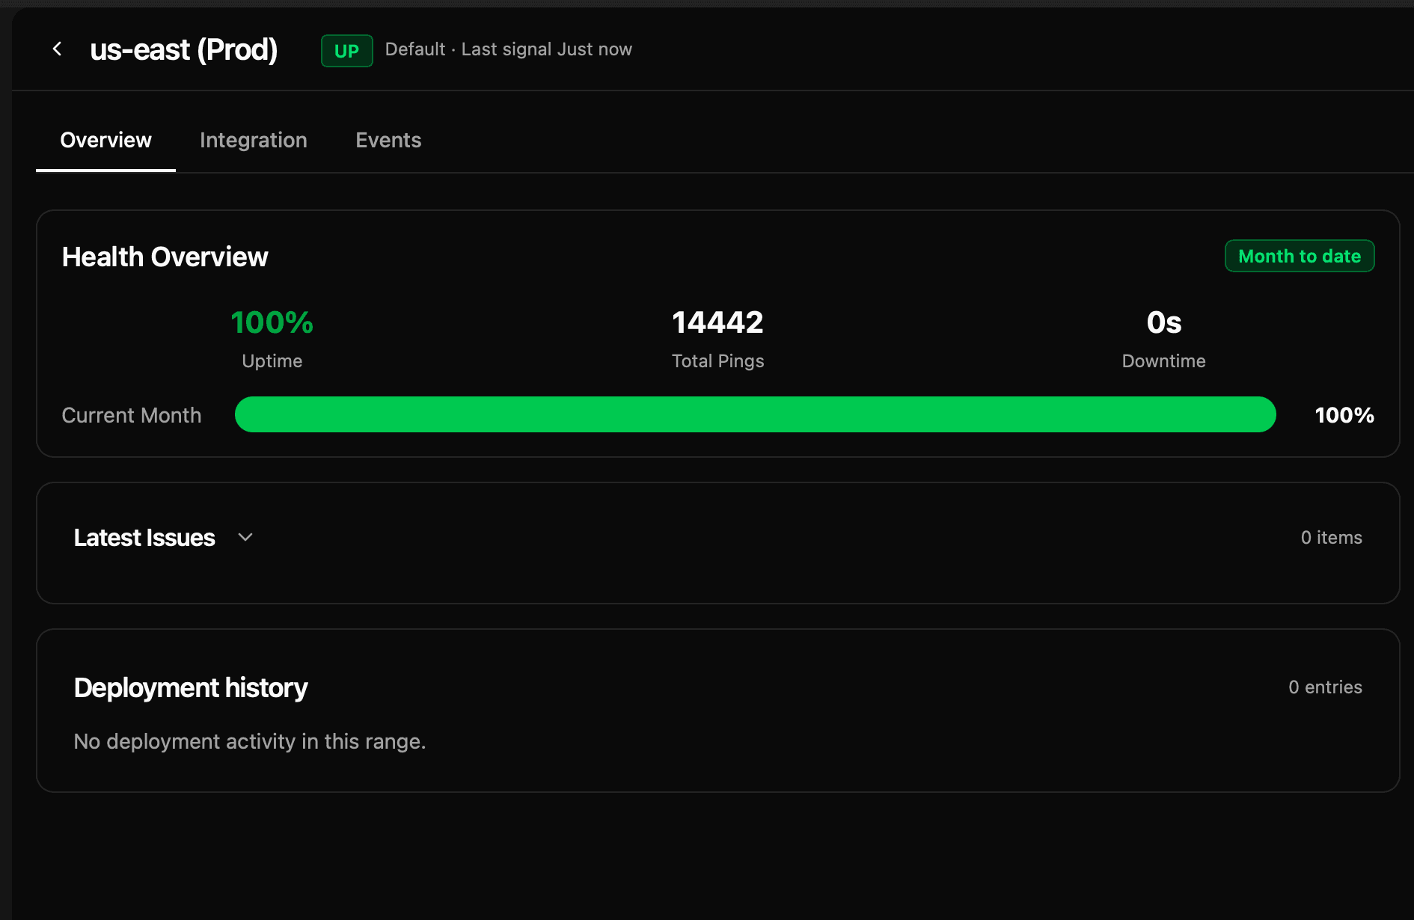Click 'No deployment activity in this range.' text

point(250,741)
